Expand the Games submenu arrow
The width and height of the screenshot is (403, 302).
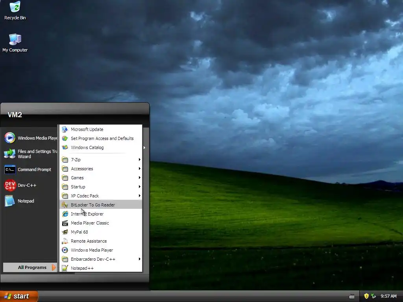140,177
